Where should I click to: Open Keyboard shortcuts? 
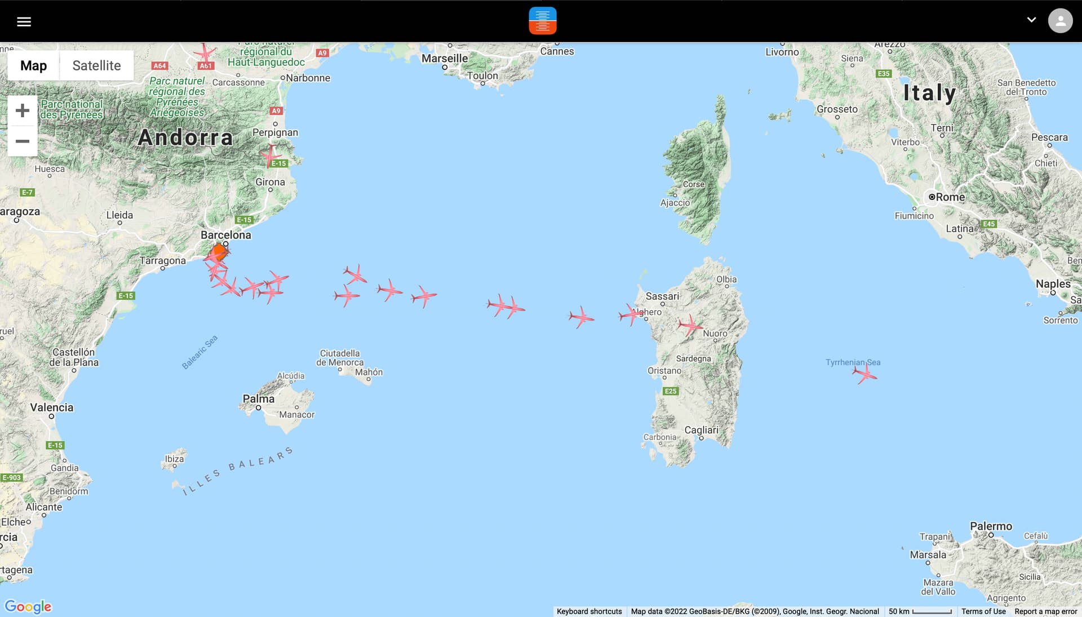[x=589, y=611]
